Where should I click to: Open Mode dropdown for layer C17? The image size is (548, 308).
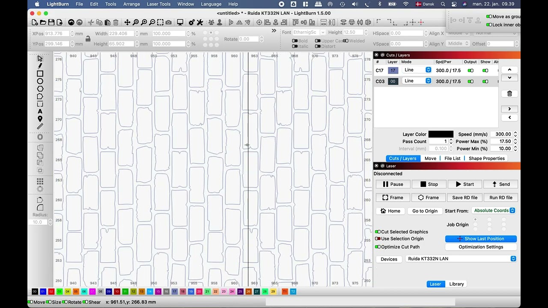click(x=416, y=70)
